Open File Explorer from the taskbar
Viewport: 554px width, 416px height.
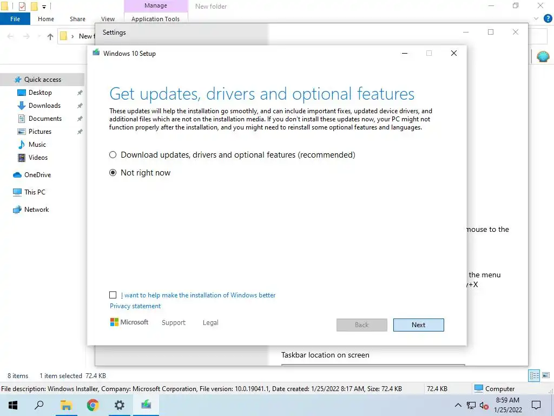coord(65,405)
